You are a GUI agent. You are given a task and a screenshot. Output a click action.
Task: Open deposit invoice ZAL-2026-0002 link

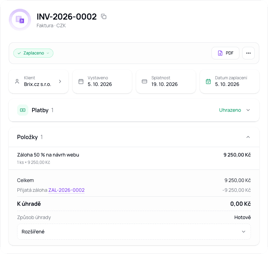click(67, 190)
